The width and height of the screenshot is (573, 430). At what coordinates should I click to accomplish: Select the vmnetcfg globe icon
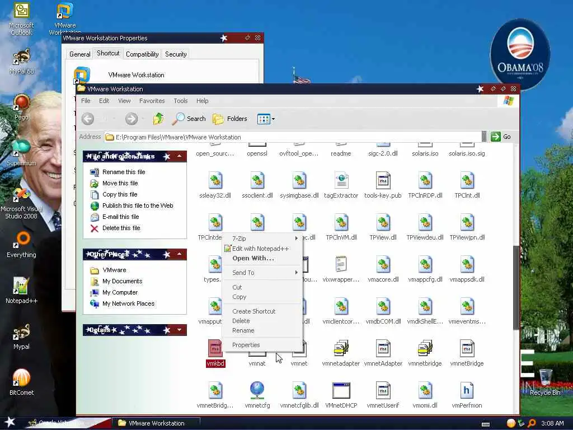[257, 390]
